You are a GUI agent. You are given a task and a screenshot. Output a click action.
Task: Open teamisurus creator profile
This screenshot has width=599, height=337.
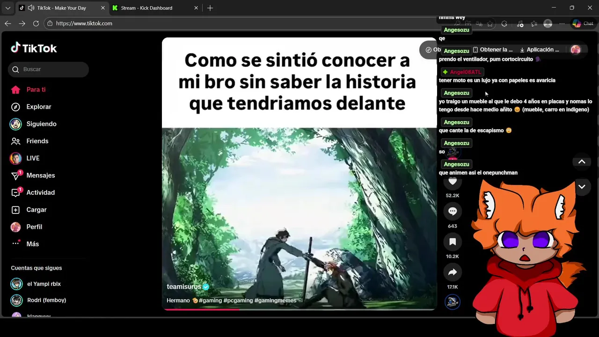pos(184,287)
